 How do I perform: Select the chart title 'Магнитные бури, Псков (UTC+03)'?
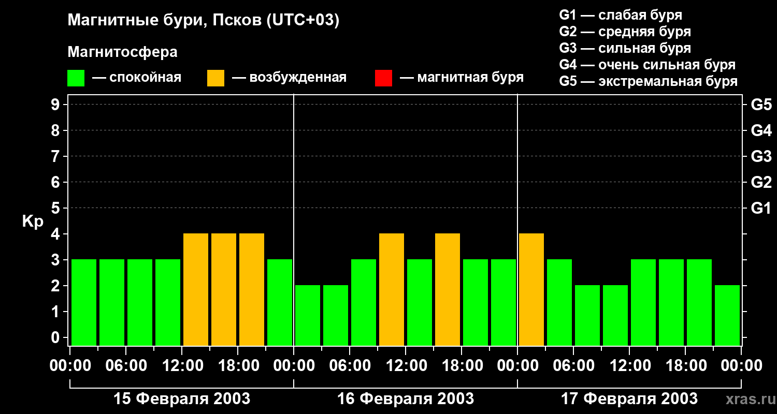204,21
